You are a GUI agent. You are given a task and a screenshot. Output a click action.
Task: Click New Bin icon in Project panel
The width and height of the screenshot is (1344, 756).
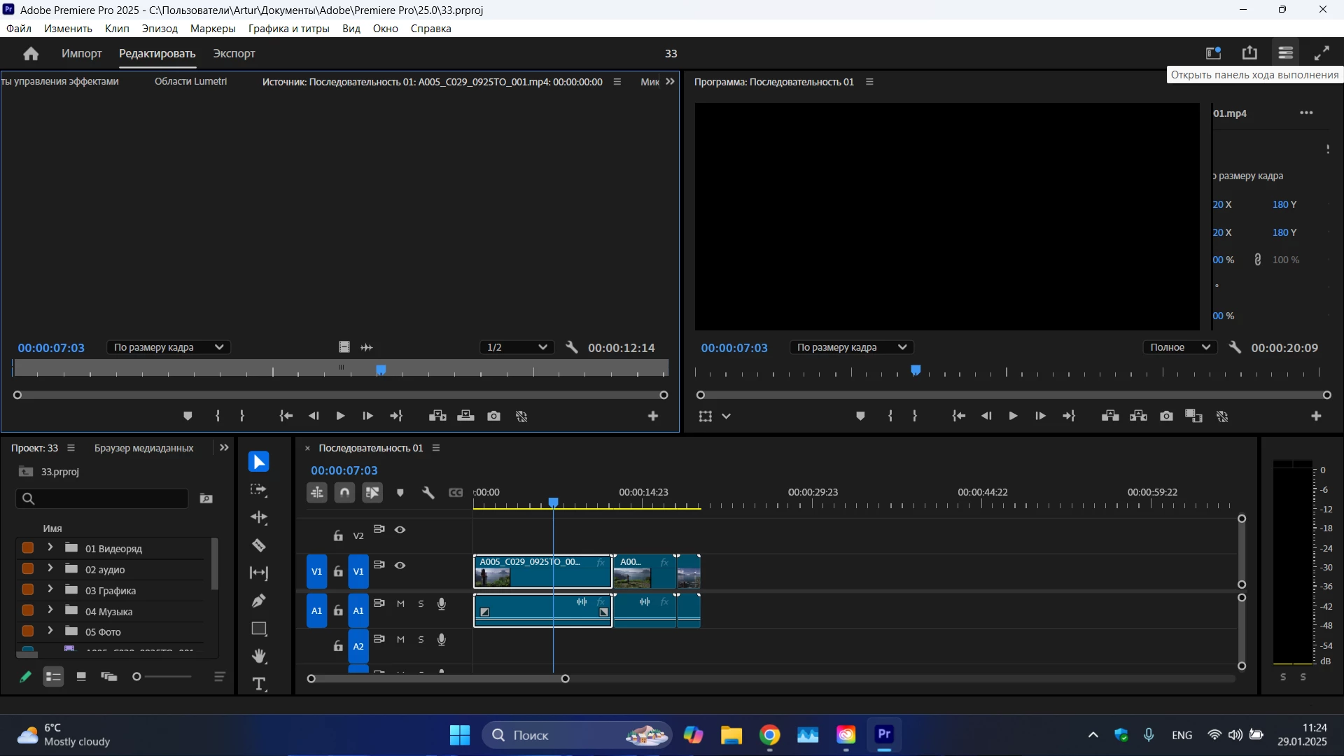(206, 498)
